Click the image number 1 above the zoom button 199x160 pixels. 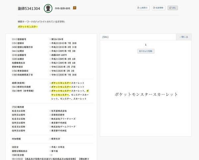click(x=146, y=45)
